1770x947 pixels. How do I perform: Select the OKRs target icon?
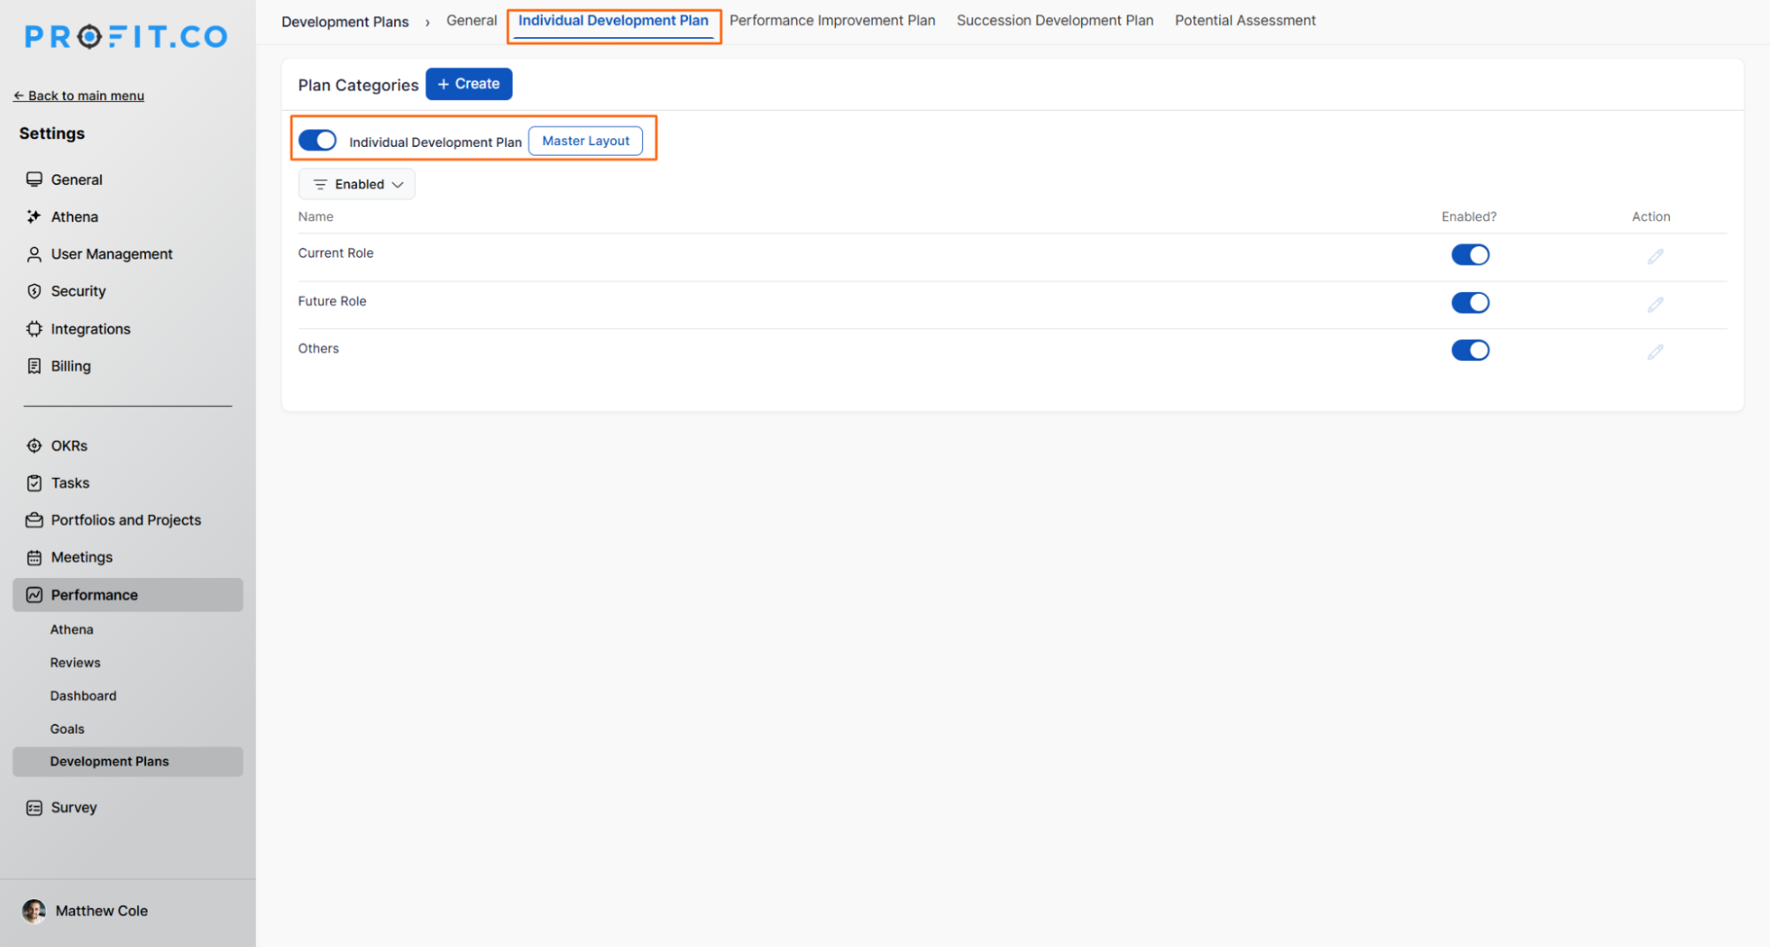(x=35, y=445)
